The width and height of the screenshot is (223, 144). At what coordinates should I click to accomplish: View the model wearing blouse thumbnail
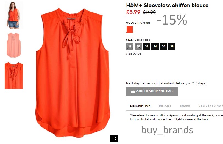pyautogui.click(x=14, y=15)
